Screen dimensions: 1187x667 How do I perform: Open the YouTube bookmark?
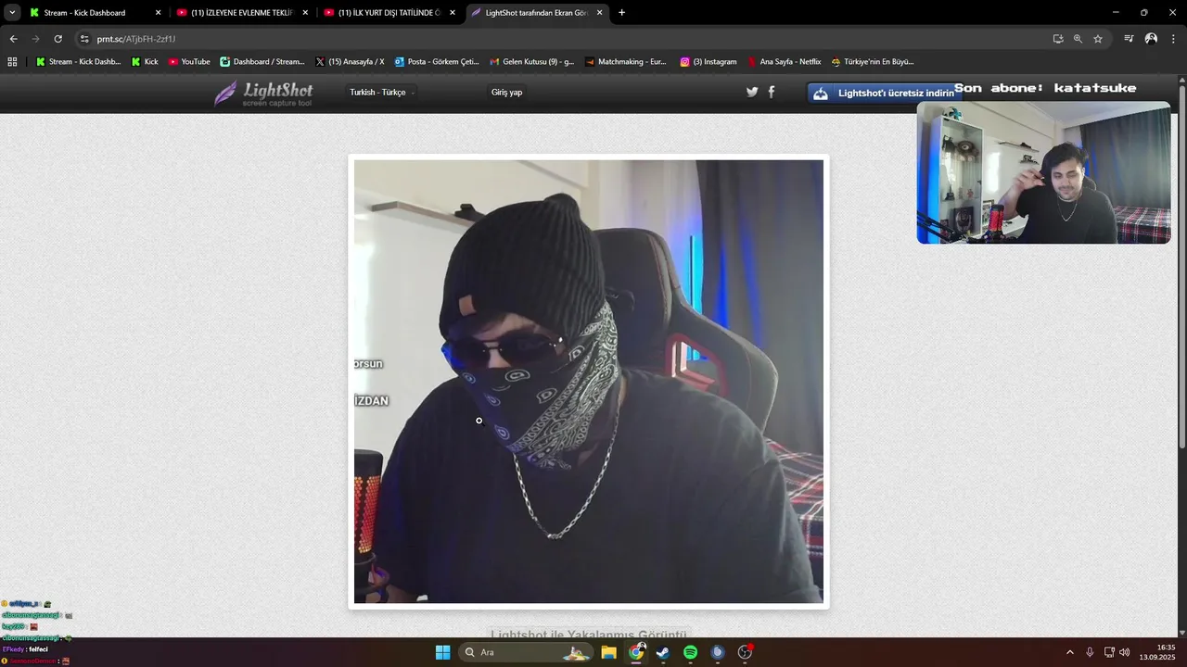(x=189, y=62)
